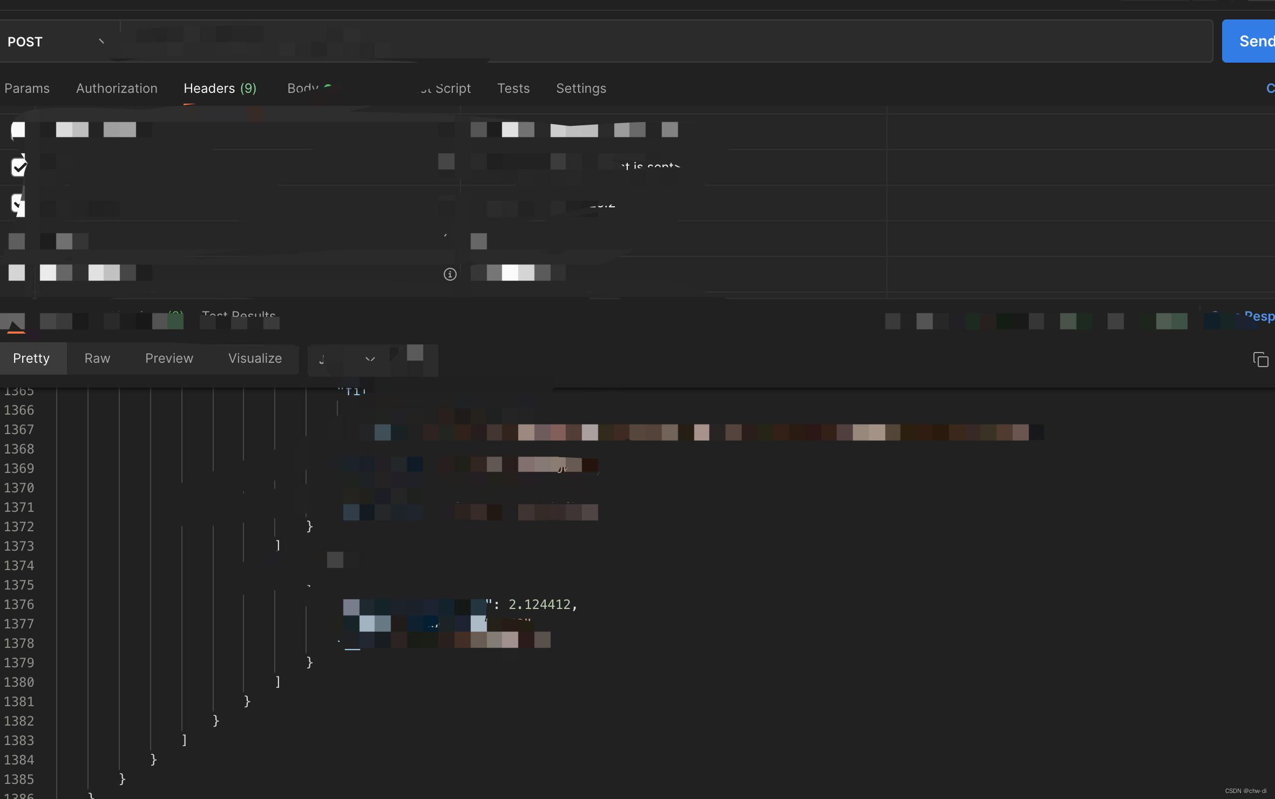Screen dimensions: 1275x799
Task: Go to the Tests tab
Action: click(x=513, y=89)
